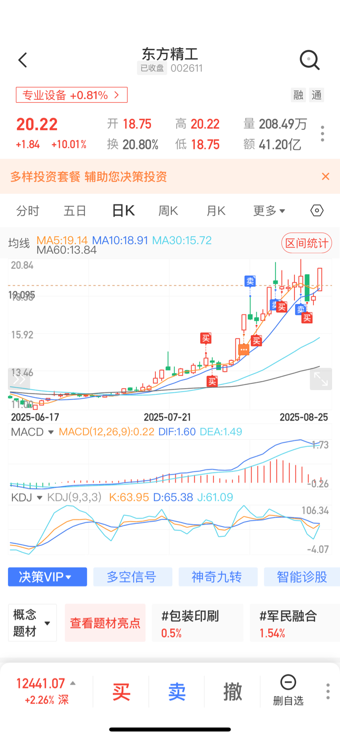Switch to the 月K chart tab
Image resolution: width=340 pixels, height=738 pixels.
tap(216, 211)
